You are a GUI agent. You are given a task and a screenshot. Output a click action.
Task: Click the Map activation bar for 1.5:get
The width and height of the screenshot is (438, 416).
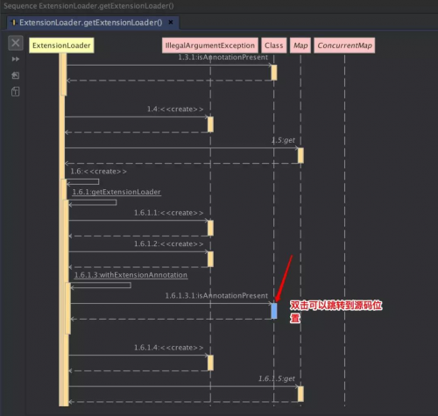(x=300, y=156)
